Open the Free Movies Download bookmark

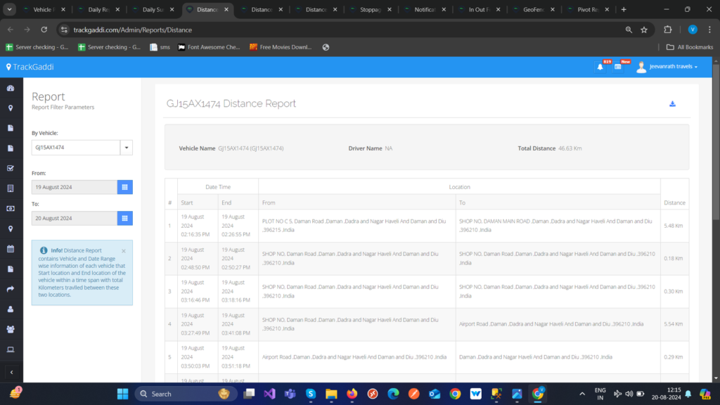point(281,47)
